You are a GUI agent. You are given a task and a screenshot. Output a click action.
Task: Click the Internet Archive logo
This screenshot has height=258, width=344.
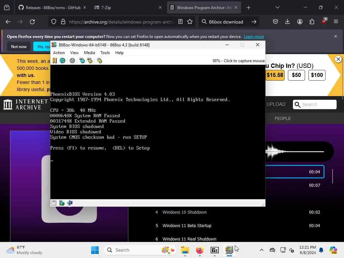(x=26, y=104)
